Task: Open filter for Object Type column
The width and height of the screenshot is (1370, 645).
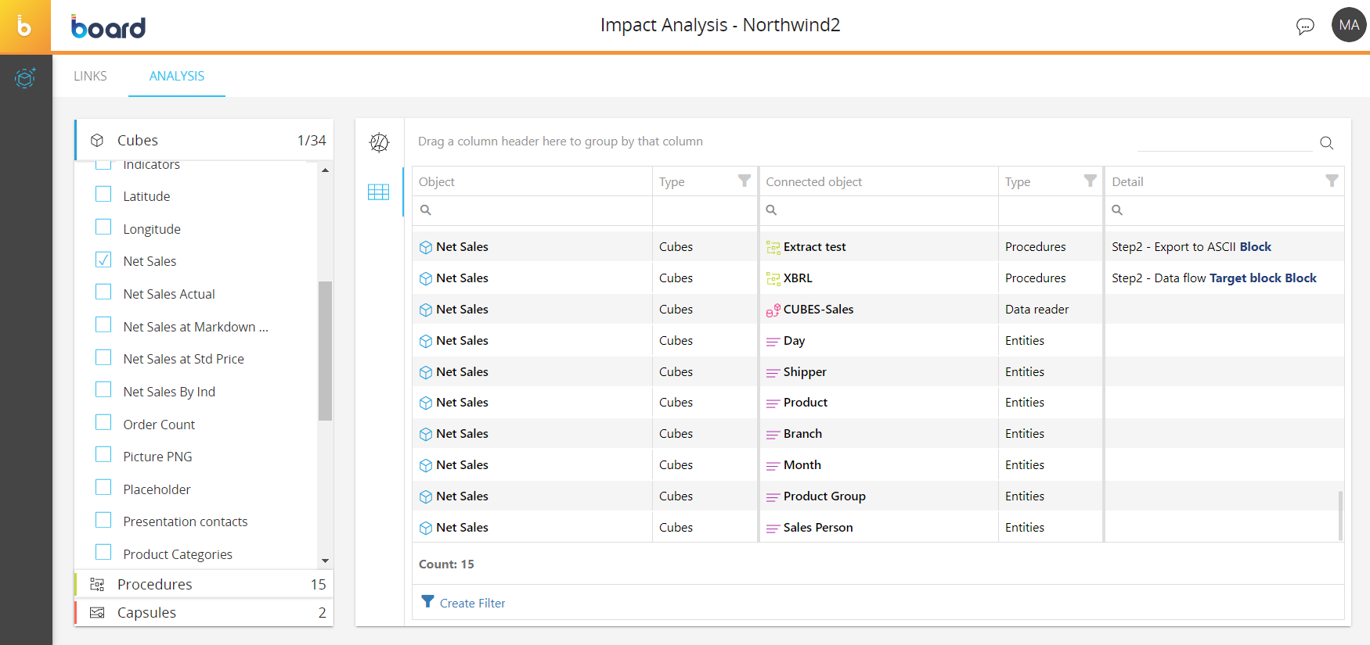Action: tap(744, 181)
